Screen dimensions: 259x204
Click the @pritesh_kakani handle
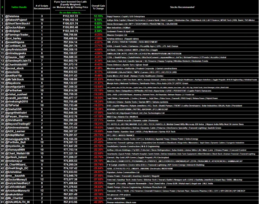click(16, 157)
